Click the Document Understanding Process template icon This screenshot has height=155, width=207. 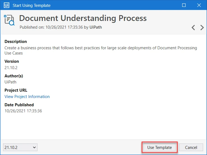pos(9,20)
